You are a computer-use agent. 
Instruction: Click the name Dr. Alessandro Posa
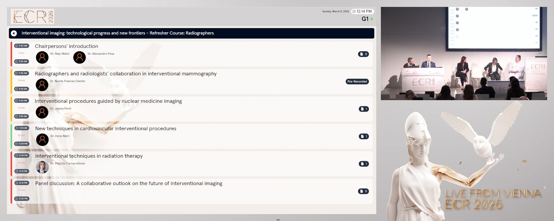(x=101, y=54)
